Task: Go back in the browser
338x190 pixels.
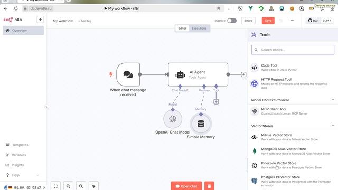Action: pyautogui.click(x=6, y=8)
